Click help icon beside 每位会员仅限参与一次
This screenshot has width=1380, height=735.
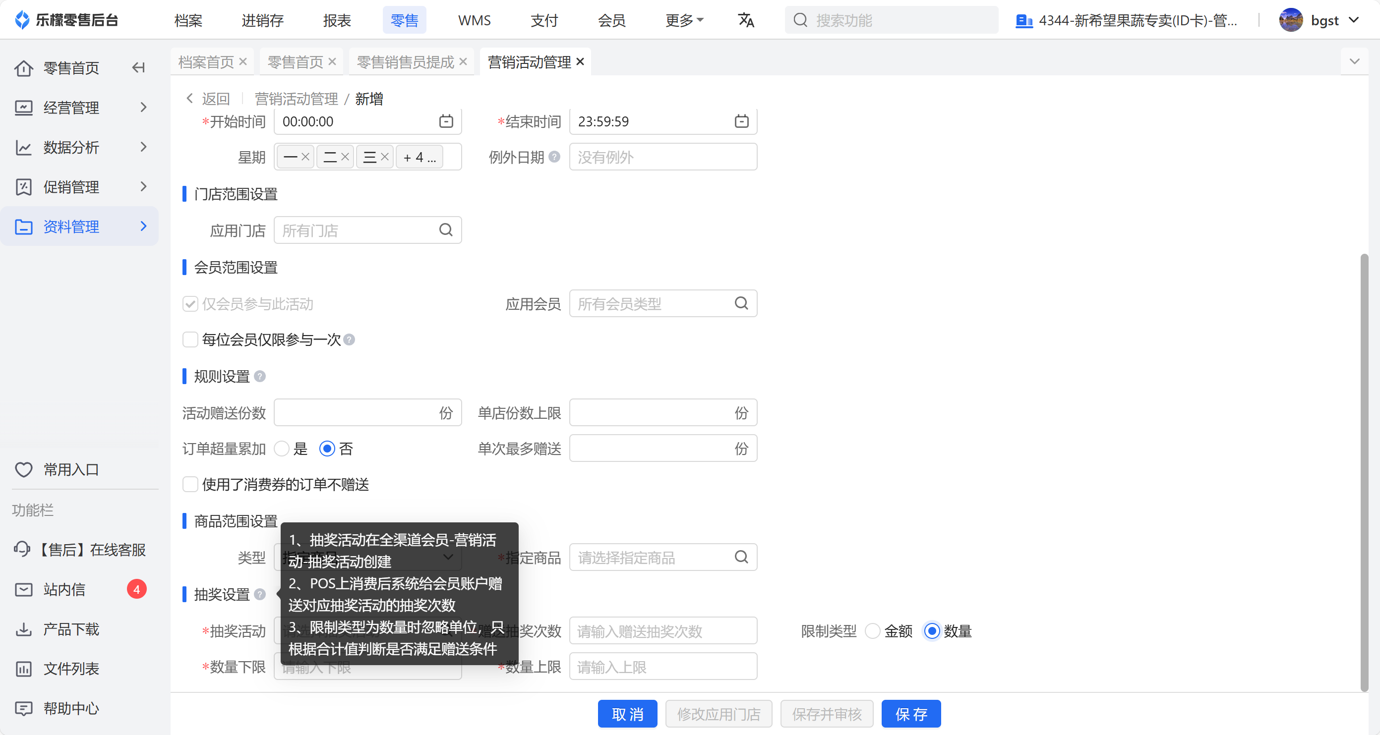(x=349, y=339)
